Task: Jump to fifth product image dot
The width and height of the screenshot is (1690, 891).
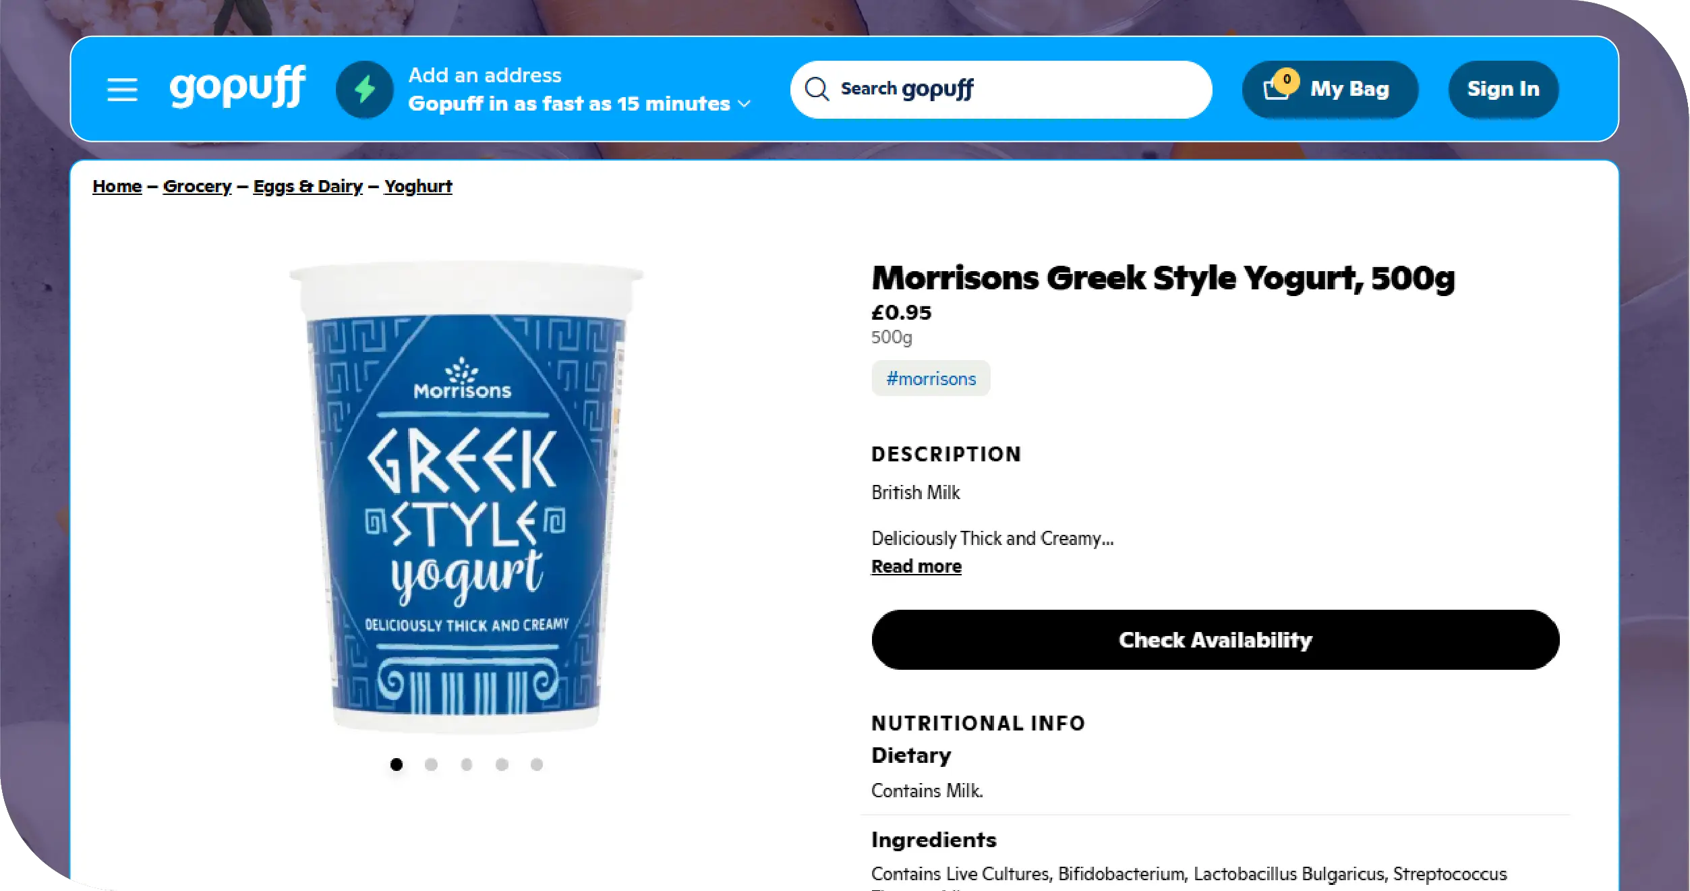Action: click(537, 764)
